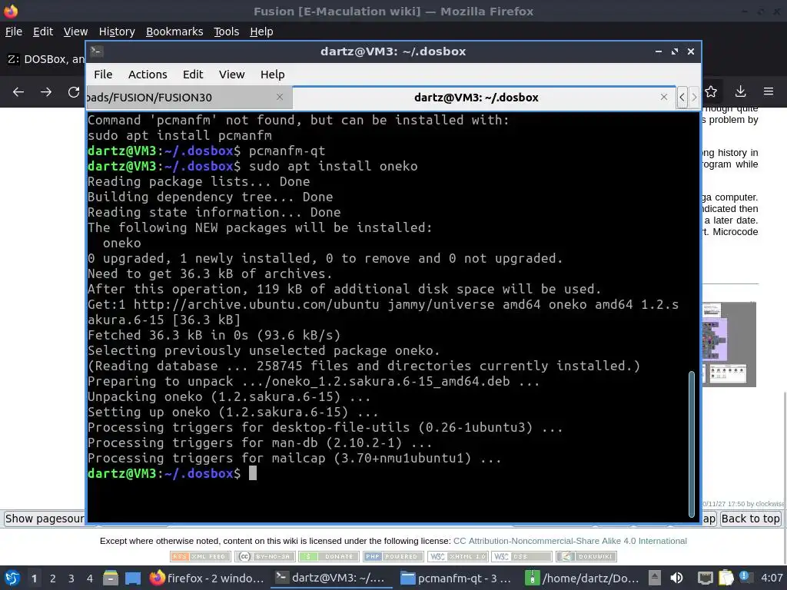This screenshot has width=787, height=590.
Task: Click the CC BY-NC-SA badge
Action: pyautogui.click(x=264, y=556)
